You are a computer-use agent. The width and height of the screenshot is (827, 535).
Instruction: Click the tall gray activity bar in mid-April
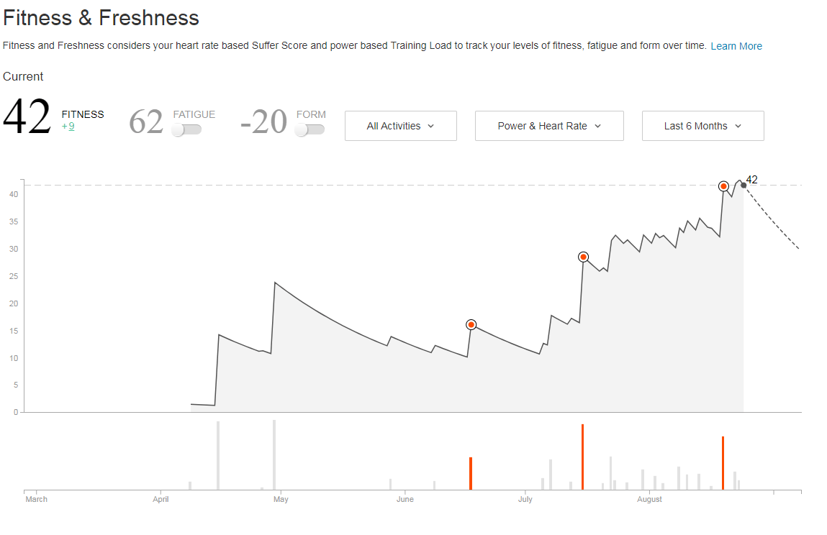(x=218, y=454)
